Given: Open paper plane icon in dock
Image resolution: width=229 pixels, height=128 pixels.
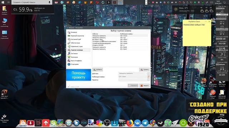Looking at the screenshot, I should 176,123.
